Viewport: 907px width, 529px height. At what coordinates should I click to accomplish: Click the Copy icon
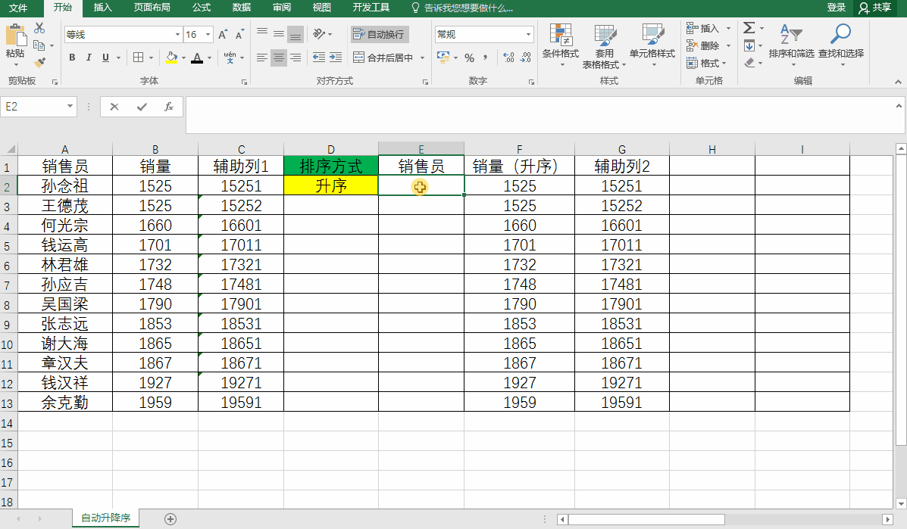click(39, 45)
